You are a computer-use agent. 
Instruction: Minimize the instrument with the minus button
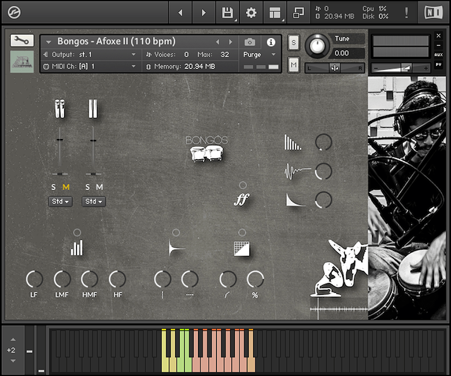pos(438,46)
